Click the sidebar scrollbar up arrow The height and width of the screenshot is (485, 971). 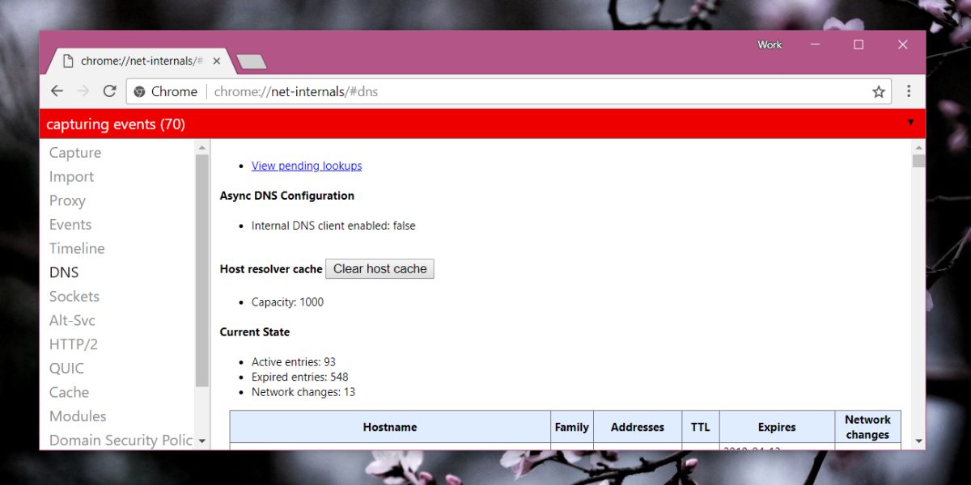(x=201, y=146)
